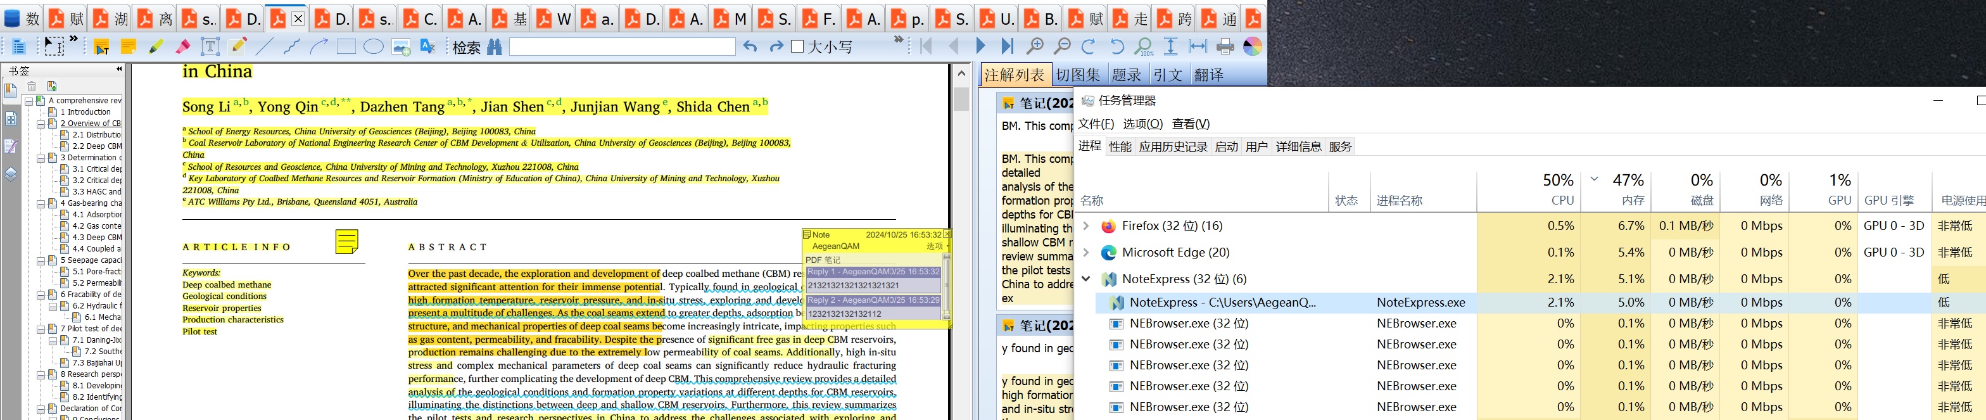
Task: Switch to the 题录 tab
Action: pyautogui.click(x=1127, y=75)
